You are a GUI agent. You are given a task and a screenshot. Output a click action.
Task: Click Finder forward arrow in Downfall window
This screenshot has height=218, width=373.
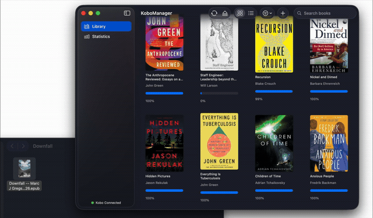pos(23,146)
